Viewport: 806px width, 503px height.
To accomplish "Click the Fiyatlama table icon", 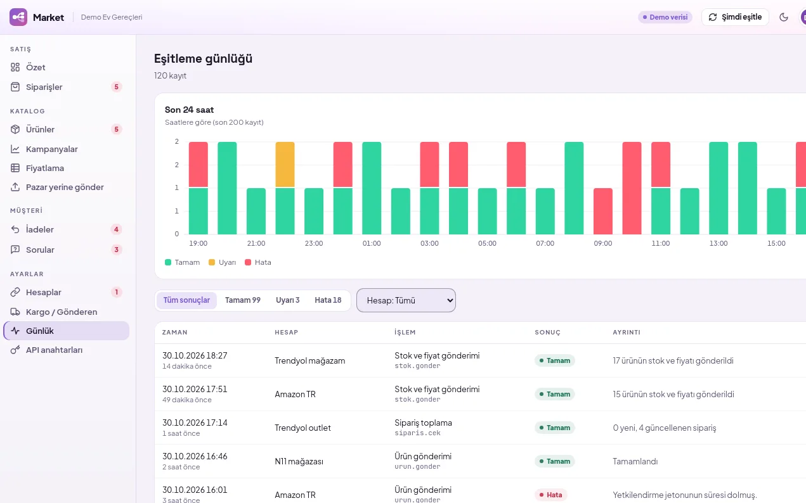I will click(16, 168).
